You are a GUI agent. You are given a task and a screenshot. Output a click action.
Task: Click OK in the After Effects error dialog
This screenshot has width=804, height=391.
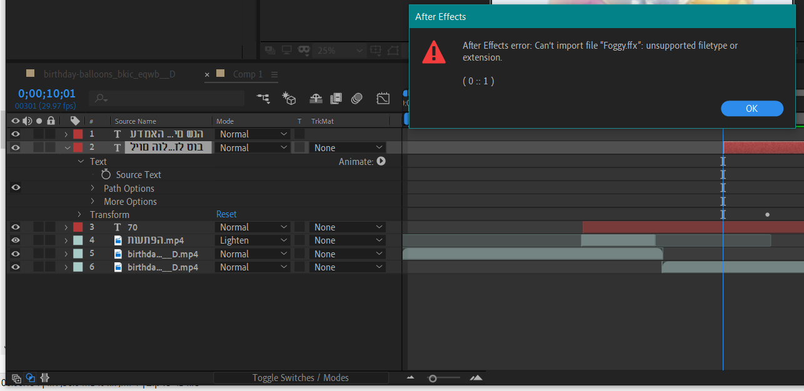pos(751,109)
